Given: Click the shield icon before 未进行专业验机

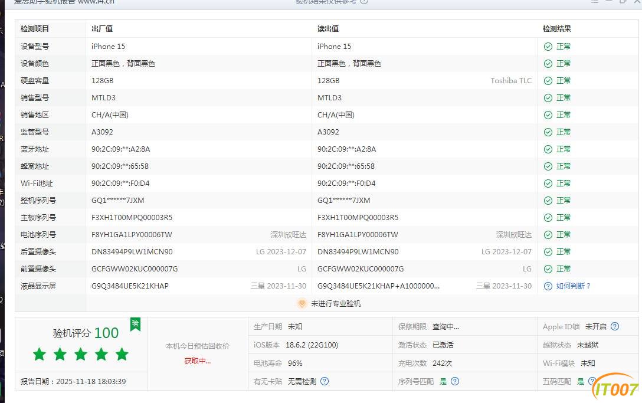Looking at the screenshot, I should pyautogui.click(x=302, y=303).
